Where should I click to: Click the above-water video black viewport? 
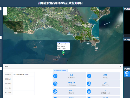coord(127,22)
